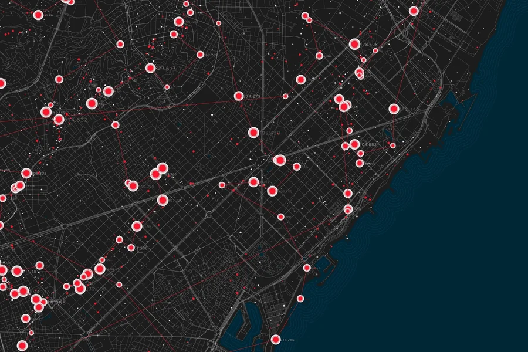Select the large marker at the central plaza junction
The width and height of the screenshot is (528, 352).
pos(280,160)
